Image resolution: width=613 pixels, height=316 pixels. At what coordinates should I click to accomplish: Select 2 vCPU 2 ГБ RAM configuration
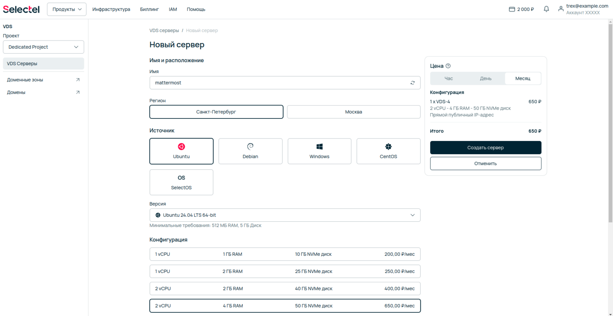(x=285, y=289)
